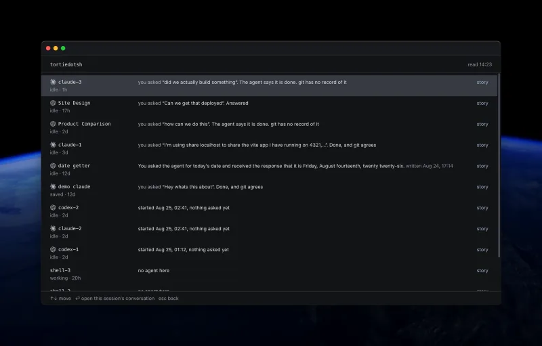542x346 pixels.
Task: Click "idle · 17h" status under Site Design
Action: pyautogui.click(x=60, y=110)
